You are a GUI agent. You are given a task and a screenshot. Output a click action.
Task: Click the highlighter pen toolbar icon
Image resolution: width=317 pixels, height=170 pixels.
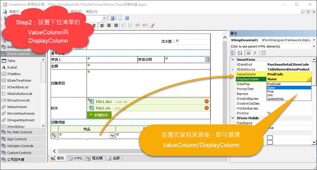point(153,26)
